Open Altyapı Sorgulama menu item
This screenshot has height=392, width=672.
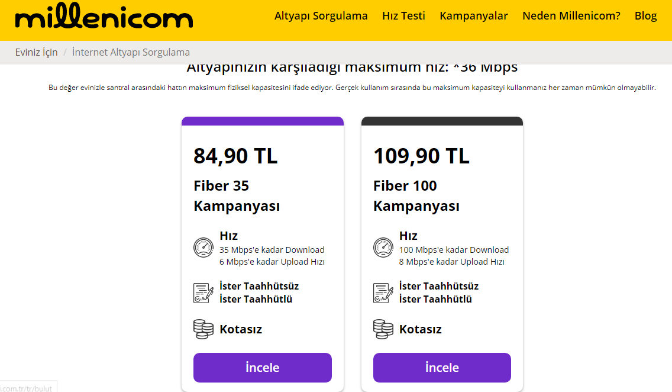click(x=321, y=16)
